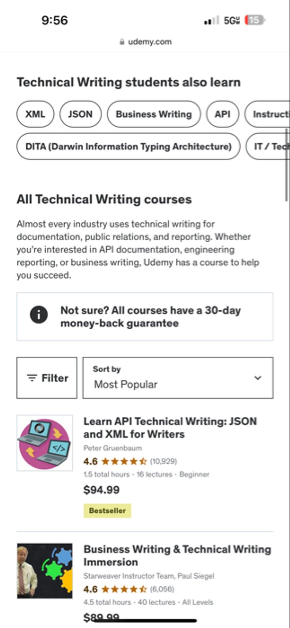Open the Sort by Most Popular dropdown

coord(178,378)
